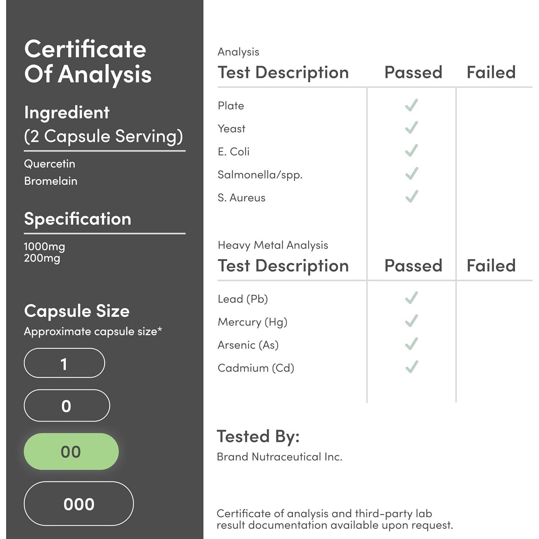Screen dimensions: 539x539
Task: Click the E. Coli passed checkmark
Action: 411,151
